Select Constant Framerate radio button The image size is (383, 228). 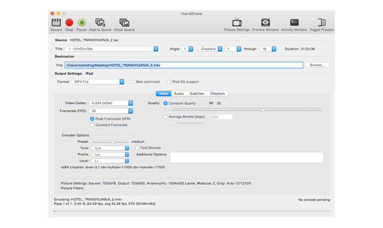[x=92, y=125]
